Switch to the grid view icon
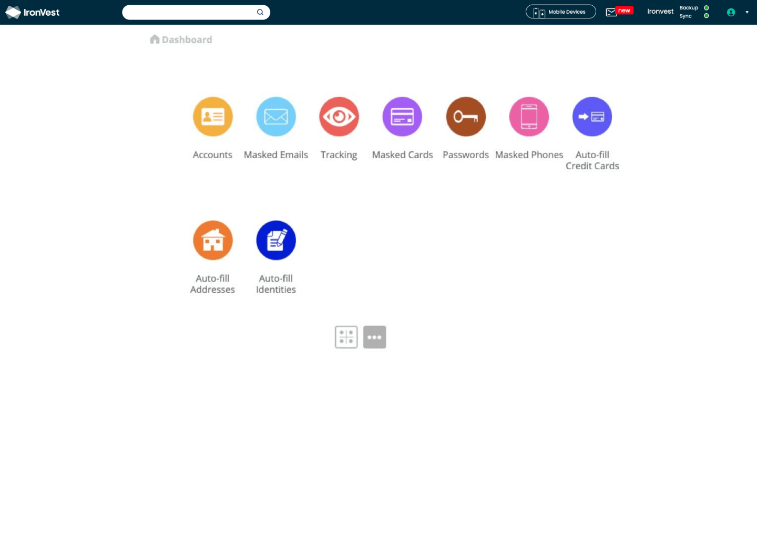Screen dimensions: 757x538 pos(346,337)
